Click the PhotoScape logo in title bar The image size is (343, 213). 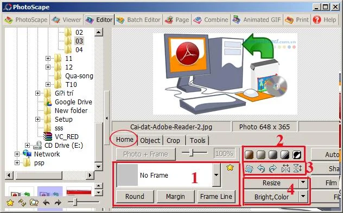8,7
